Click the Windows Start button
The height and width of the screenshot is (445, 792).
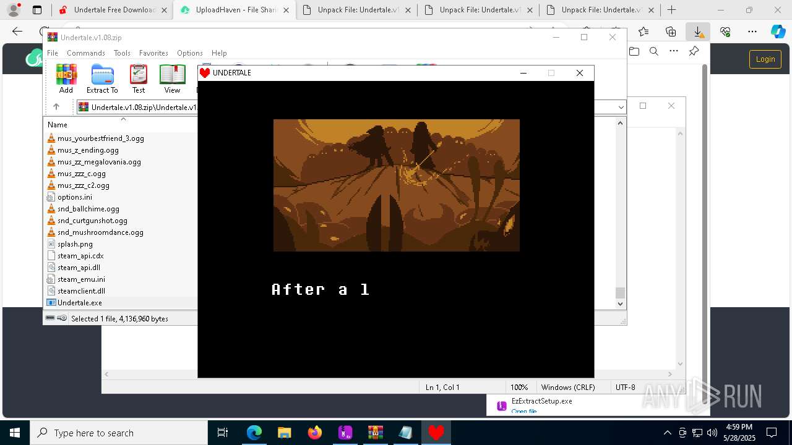[x=15, y=433]
